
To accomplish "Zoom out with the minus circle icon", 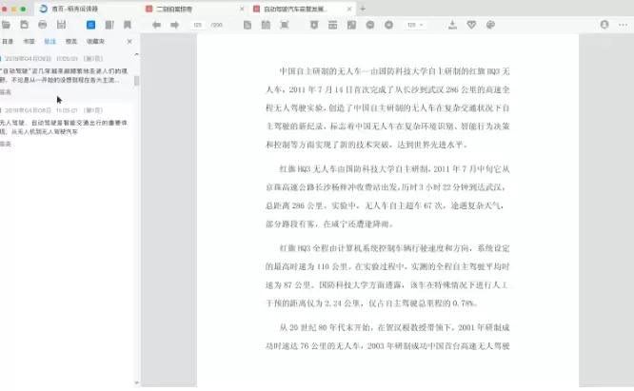I will tap(370, 25).
